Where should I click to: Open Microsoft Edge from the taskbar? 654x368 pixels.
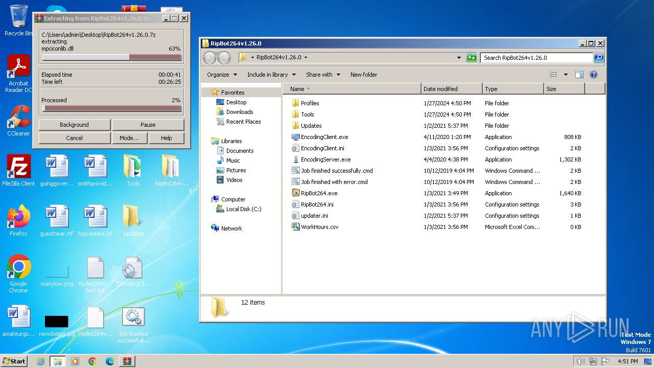point(109,361)
